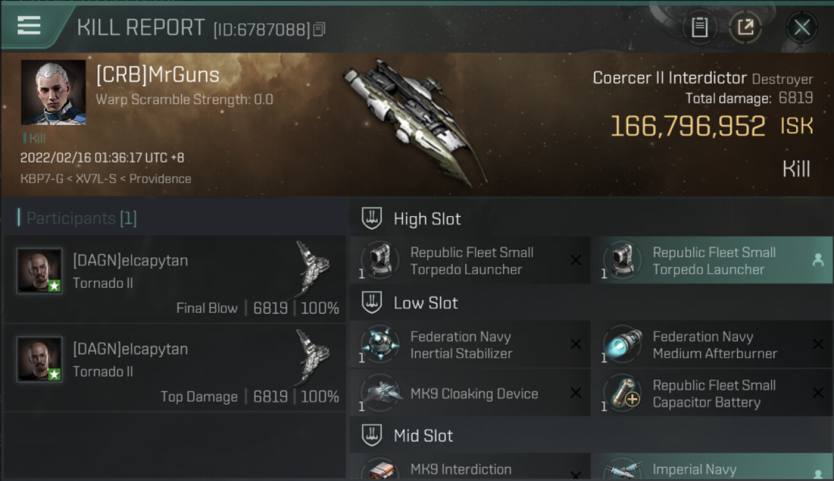Share the kill report externally
The image size is (834, 481).
tap(745, 28)
